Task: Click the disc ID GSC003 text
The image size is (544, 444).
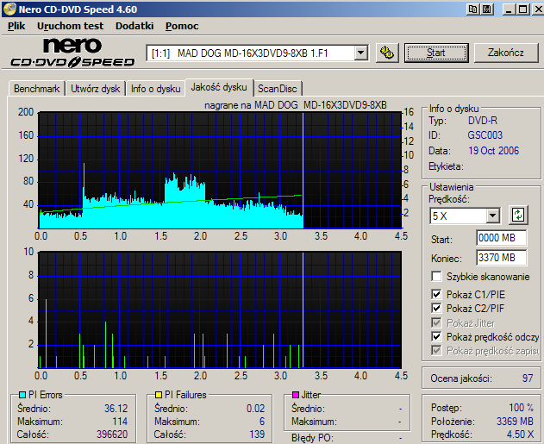Action: tap(485, 135)
